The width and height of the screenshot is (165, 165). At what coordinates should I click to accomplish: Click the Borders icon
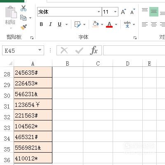(78, 24)
